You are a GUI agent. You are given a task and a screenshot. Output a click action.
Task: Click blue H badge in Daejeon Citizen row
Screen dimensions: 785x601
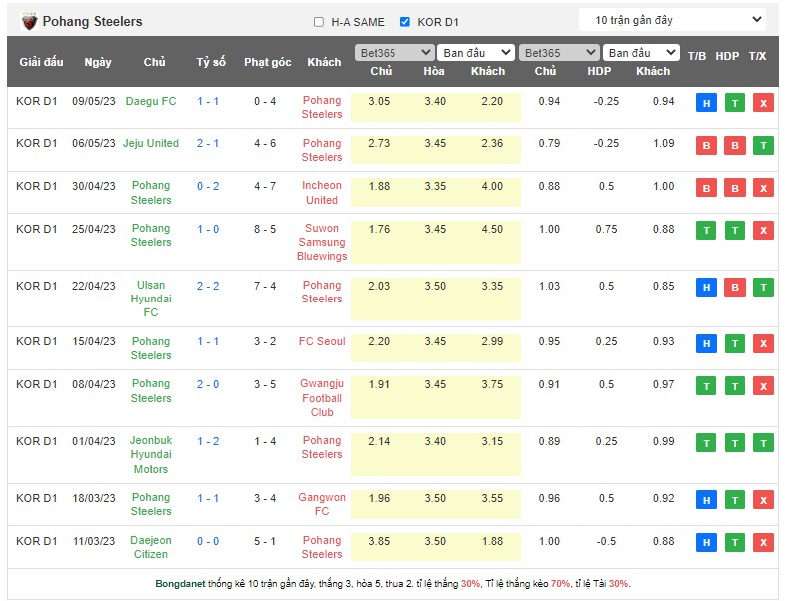[x=706, y=543]
